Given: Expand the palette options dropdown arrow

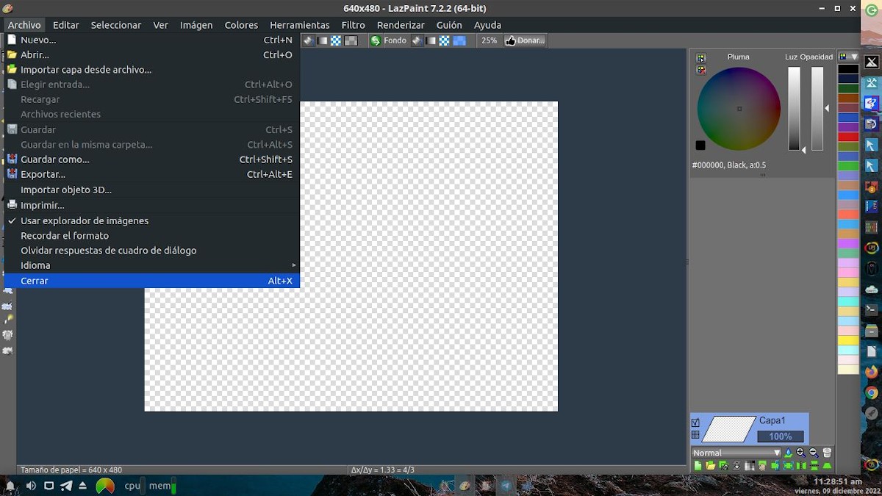Looking at the screenshot, I should click(x=854, y=57).
